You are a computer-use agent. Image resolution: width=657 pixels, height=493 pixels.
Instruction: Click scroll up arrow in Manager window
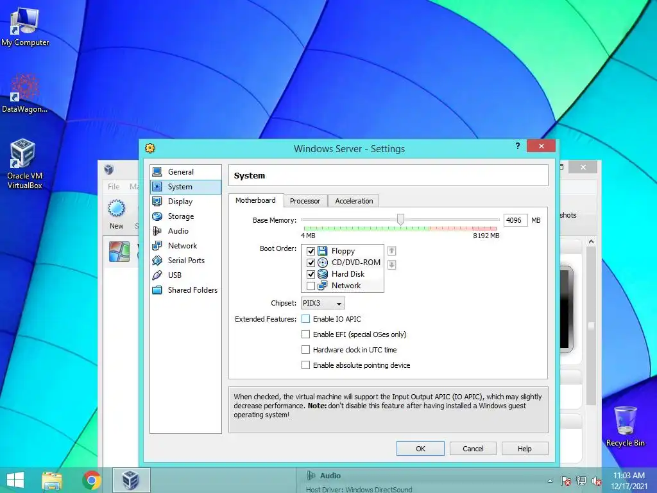[591, 242]
